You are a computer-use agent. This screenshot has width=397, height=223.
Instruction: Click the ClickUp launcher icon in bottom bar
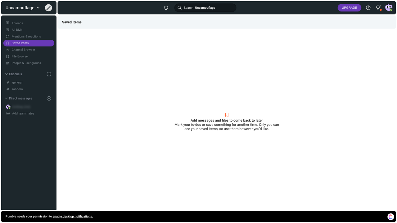click(x=390, y=216)
